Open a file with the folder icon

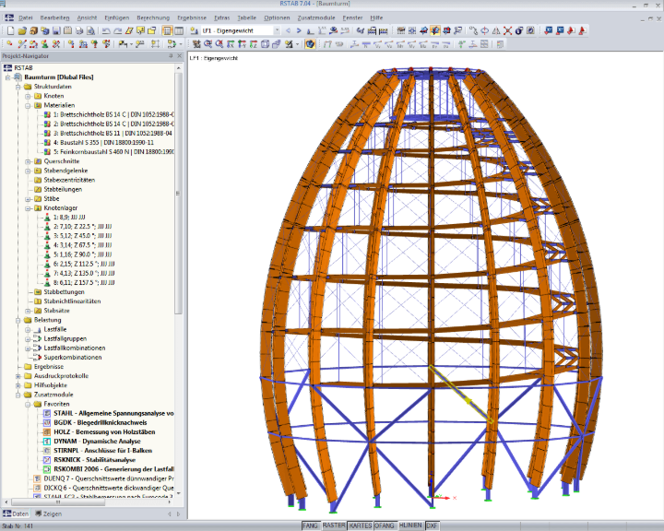22,31
